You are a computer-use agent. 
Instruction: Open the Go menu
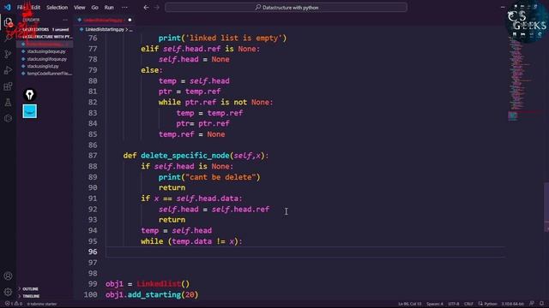click(x=95, y=8)
